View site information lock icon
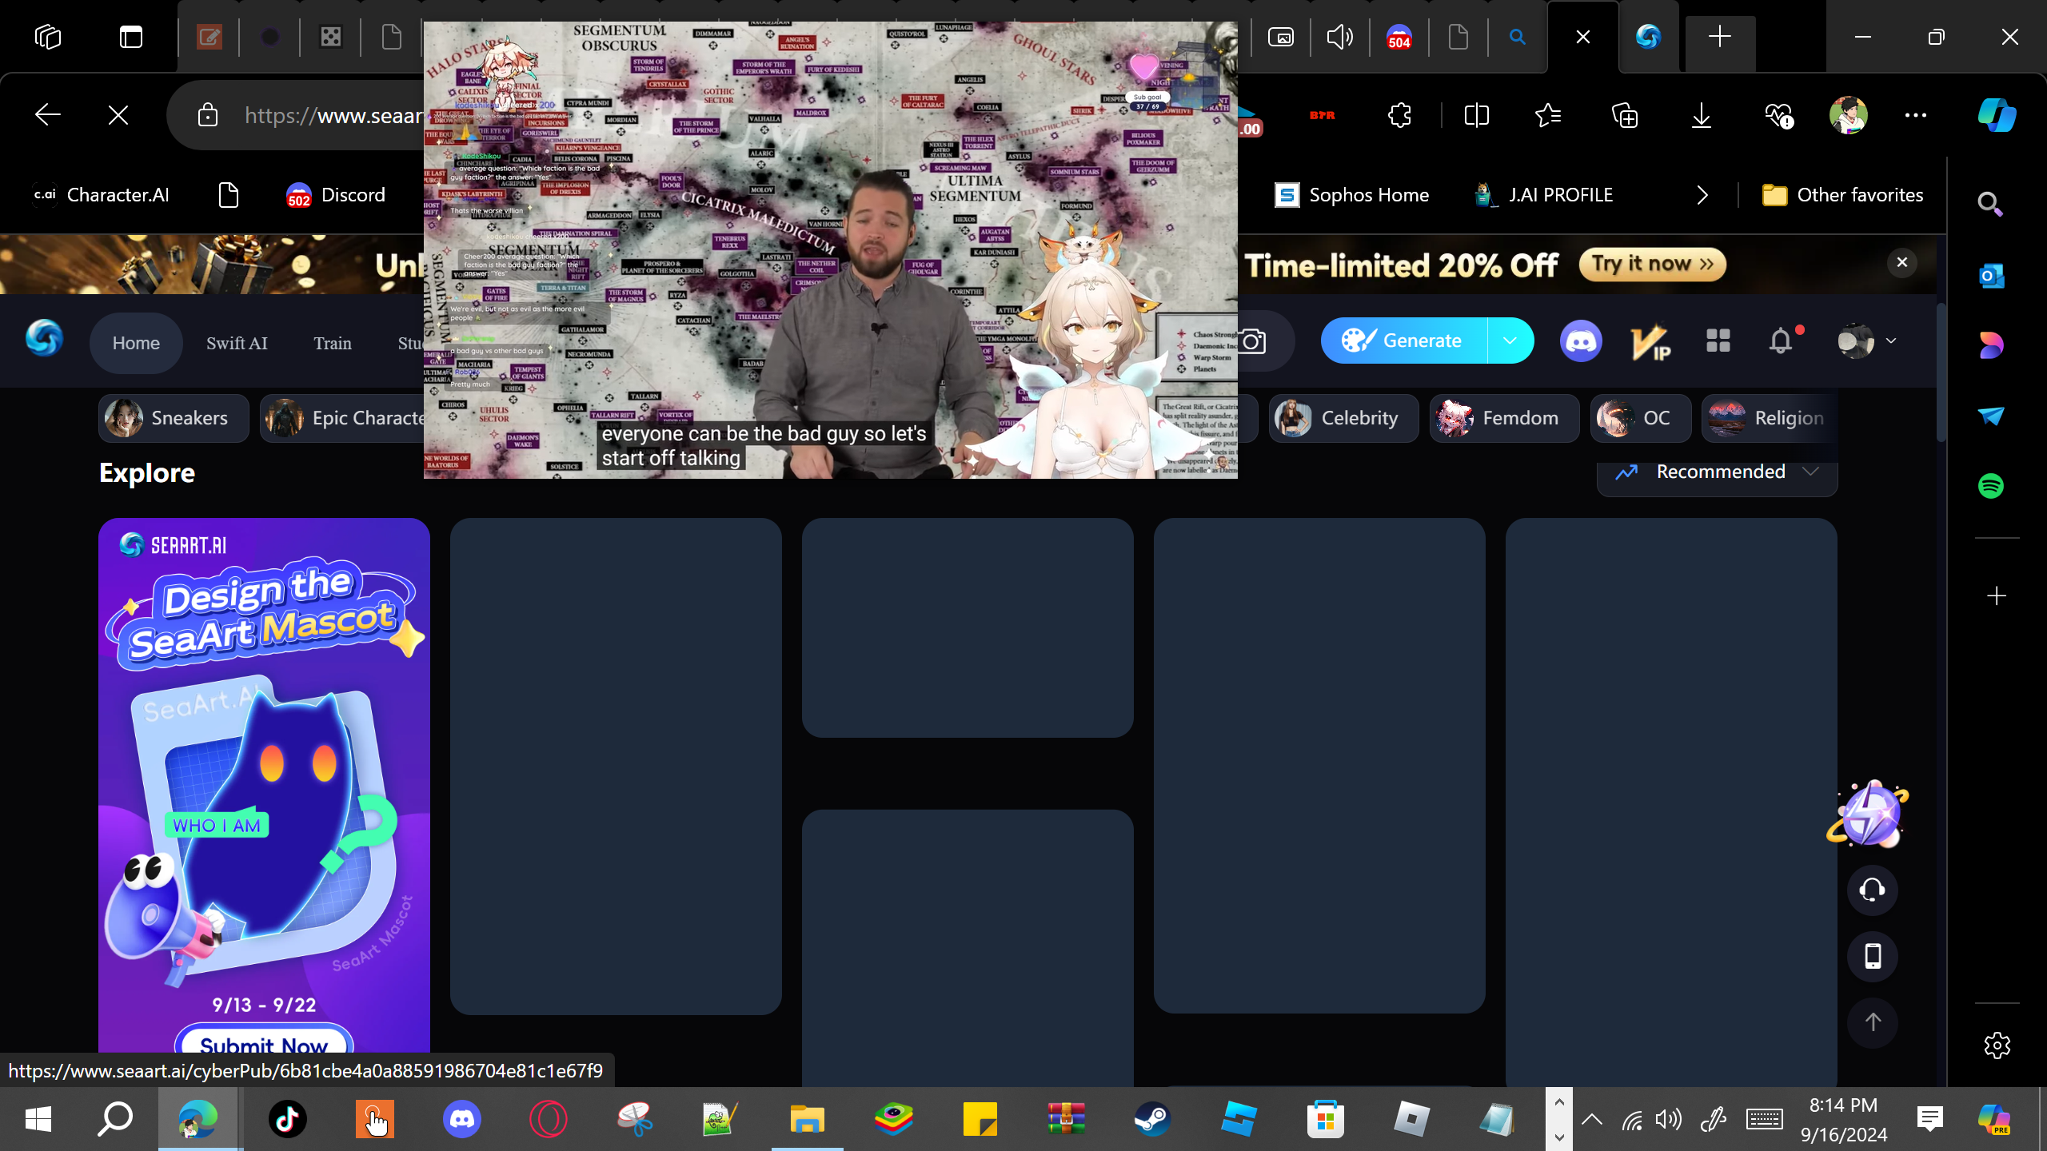This screenshot has width=2047, height=1151. click(208, 115)
